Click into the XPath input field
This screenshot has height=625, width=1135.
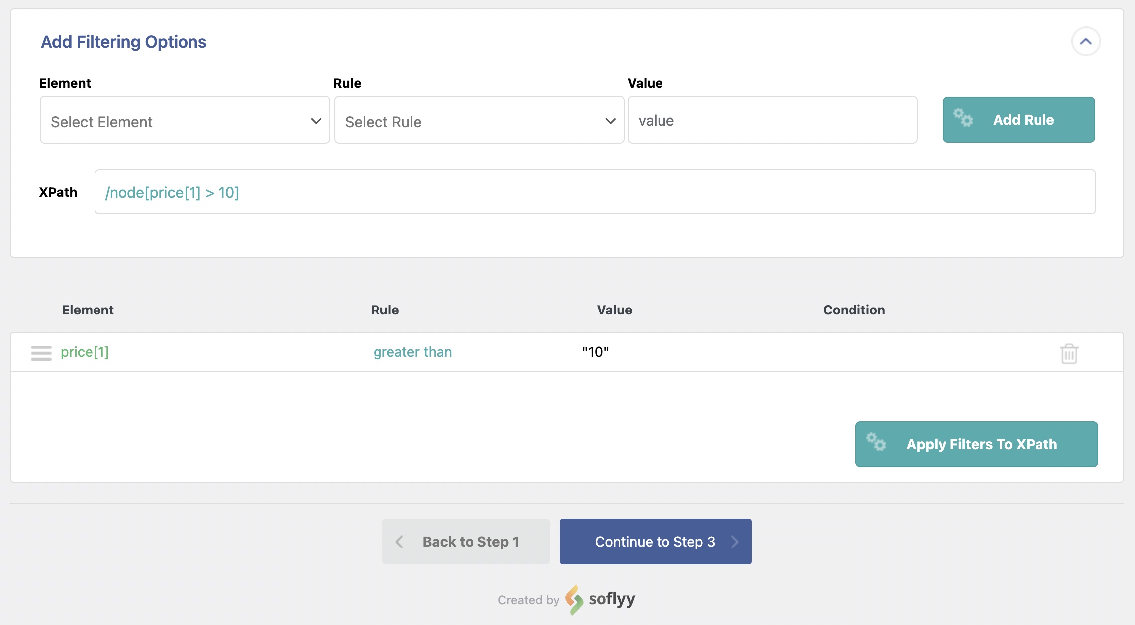point(595,192)
